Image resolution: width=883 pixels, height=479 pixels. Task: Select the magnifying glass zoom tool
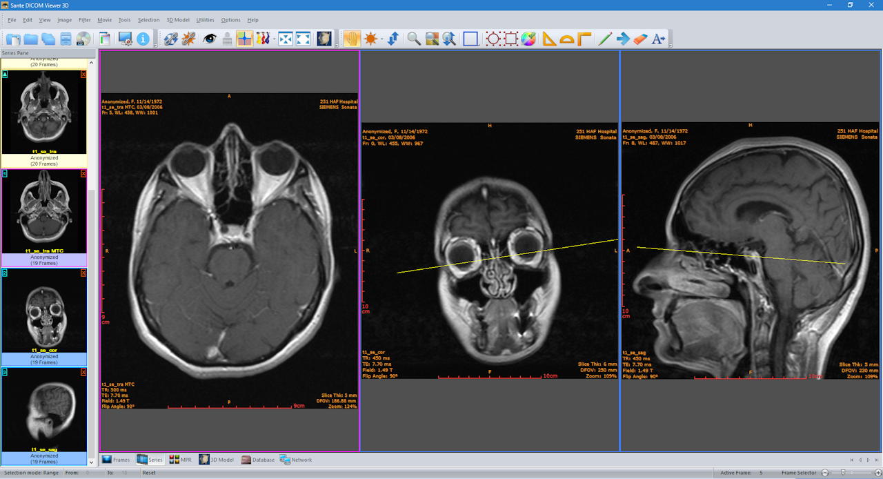point(414,39)
